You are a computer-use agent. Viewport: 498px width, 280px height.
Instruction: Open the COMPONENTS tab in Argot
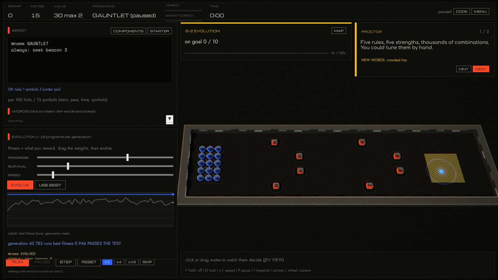click(128, 31)
